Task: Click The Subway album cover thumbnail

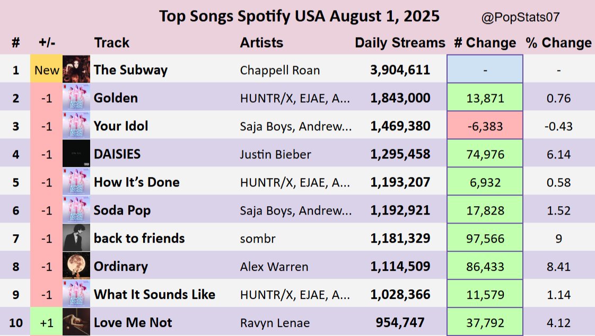Action: (x=76, y=69)
